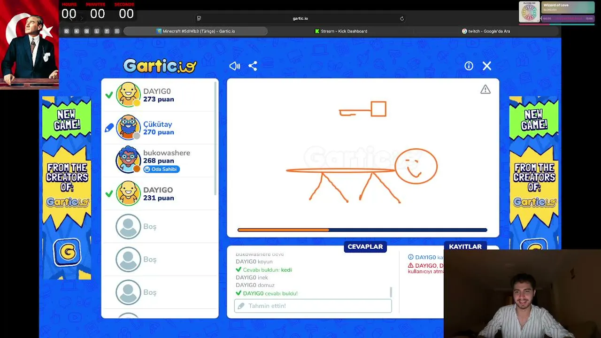The image size is (601, 338).
Task: Click the Wizard of Love now-playing widget
Action: click(556, 12)
